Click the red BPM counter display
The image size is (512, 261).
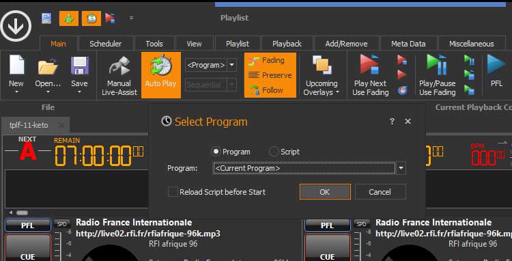pyautogui.click(x=487, y=156)
